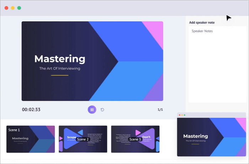This screenshot has width=249, height=164.
Task: Click the slide in the small preview window
Action: [211, 137]
